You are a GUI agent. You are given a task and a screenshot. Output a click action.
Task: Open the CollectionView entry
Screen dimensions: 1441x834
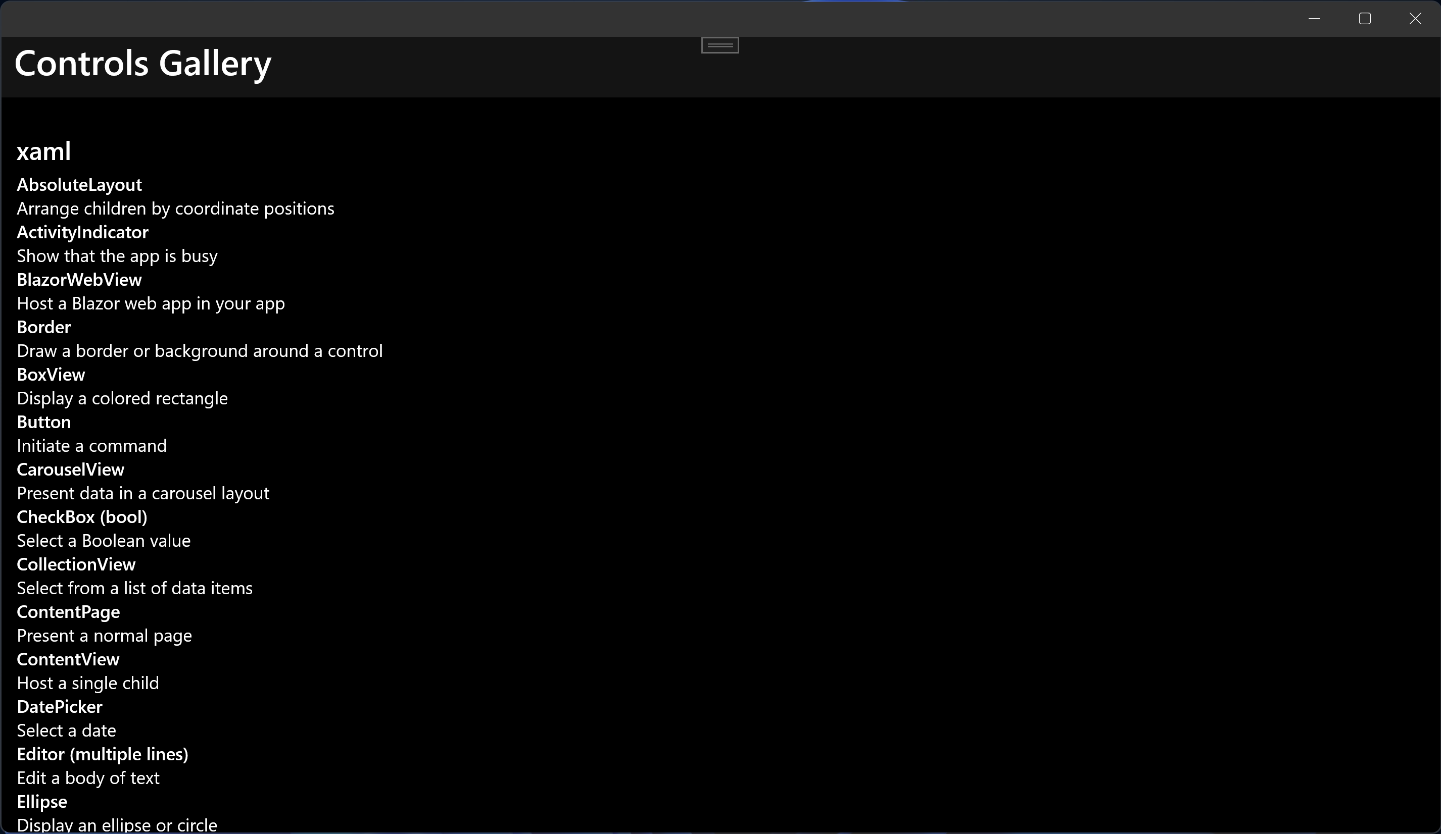pyautogui.click(x=76, y=564)
